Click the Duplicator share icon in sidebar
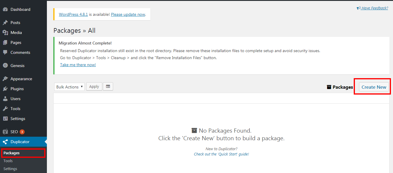Screen dimensions: 393x173 (5, 142)
